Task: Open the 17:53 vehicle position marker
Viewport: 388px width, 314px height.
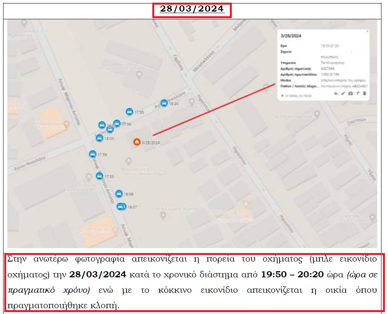Action: 100,176
